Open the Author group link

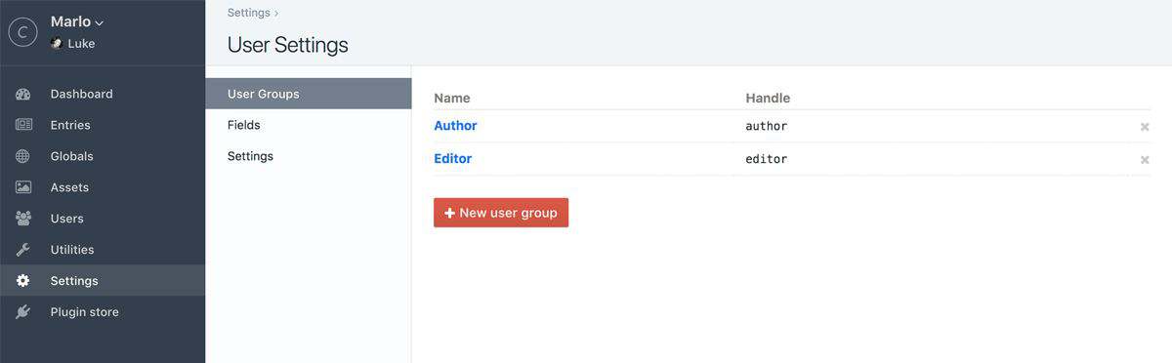coord(455,126)
